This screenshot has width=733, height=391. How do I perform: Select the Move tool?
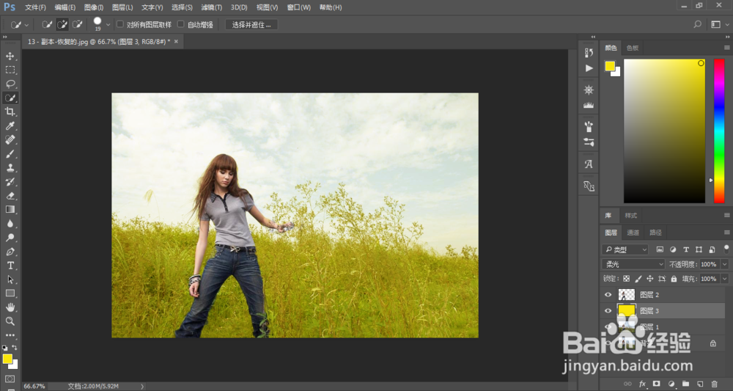point(10,56)
